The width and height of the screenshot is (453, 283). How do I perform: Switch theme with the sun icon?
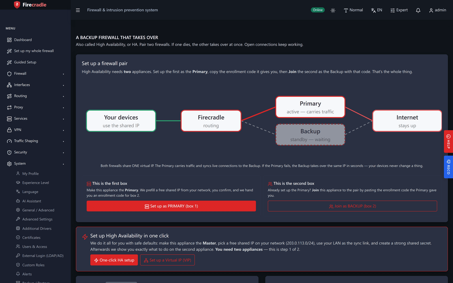(333, 10)
